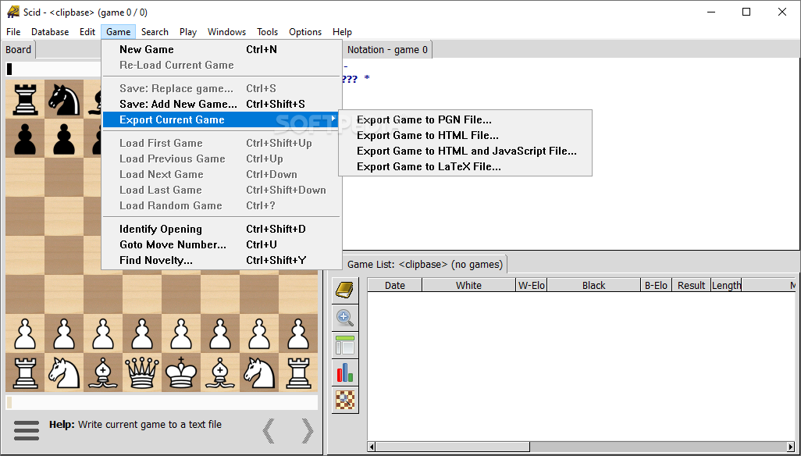Image resolution: width=801 pixels, height=456 pixels.
Task: Click the status bar strip below the board
Action: (162, 402)
